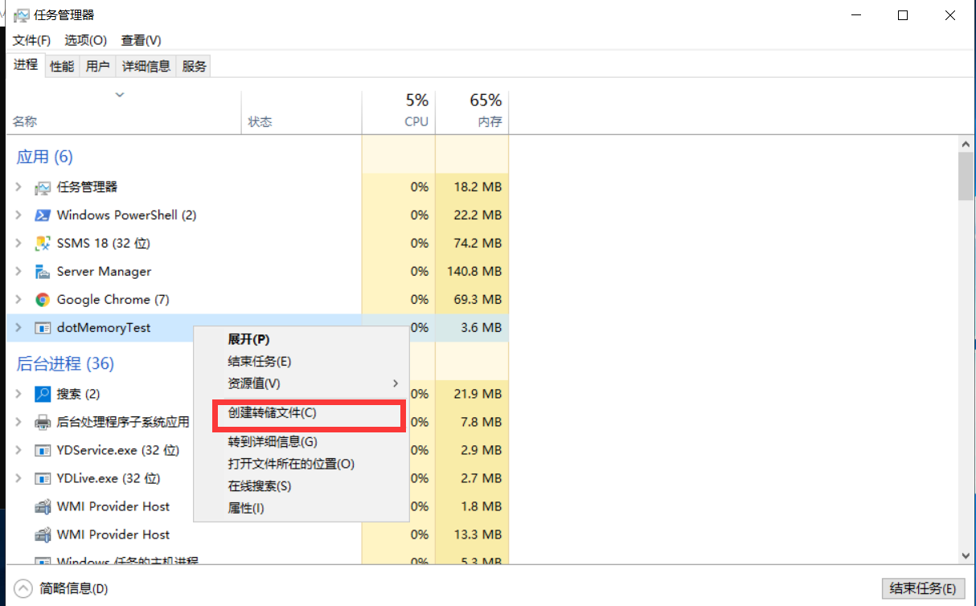Sort by the CPU column header
976x606 pixels.
[399, 113]
